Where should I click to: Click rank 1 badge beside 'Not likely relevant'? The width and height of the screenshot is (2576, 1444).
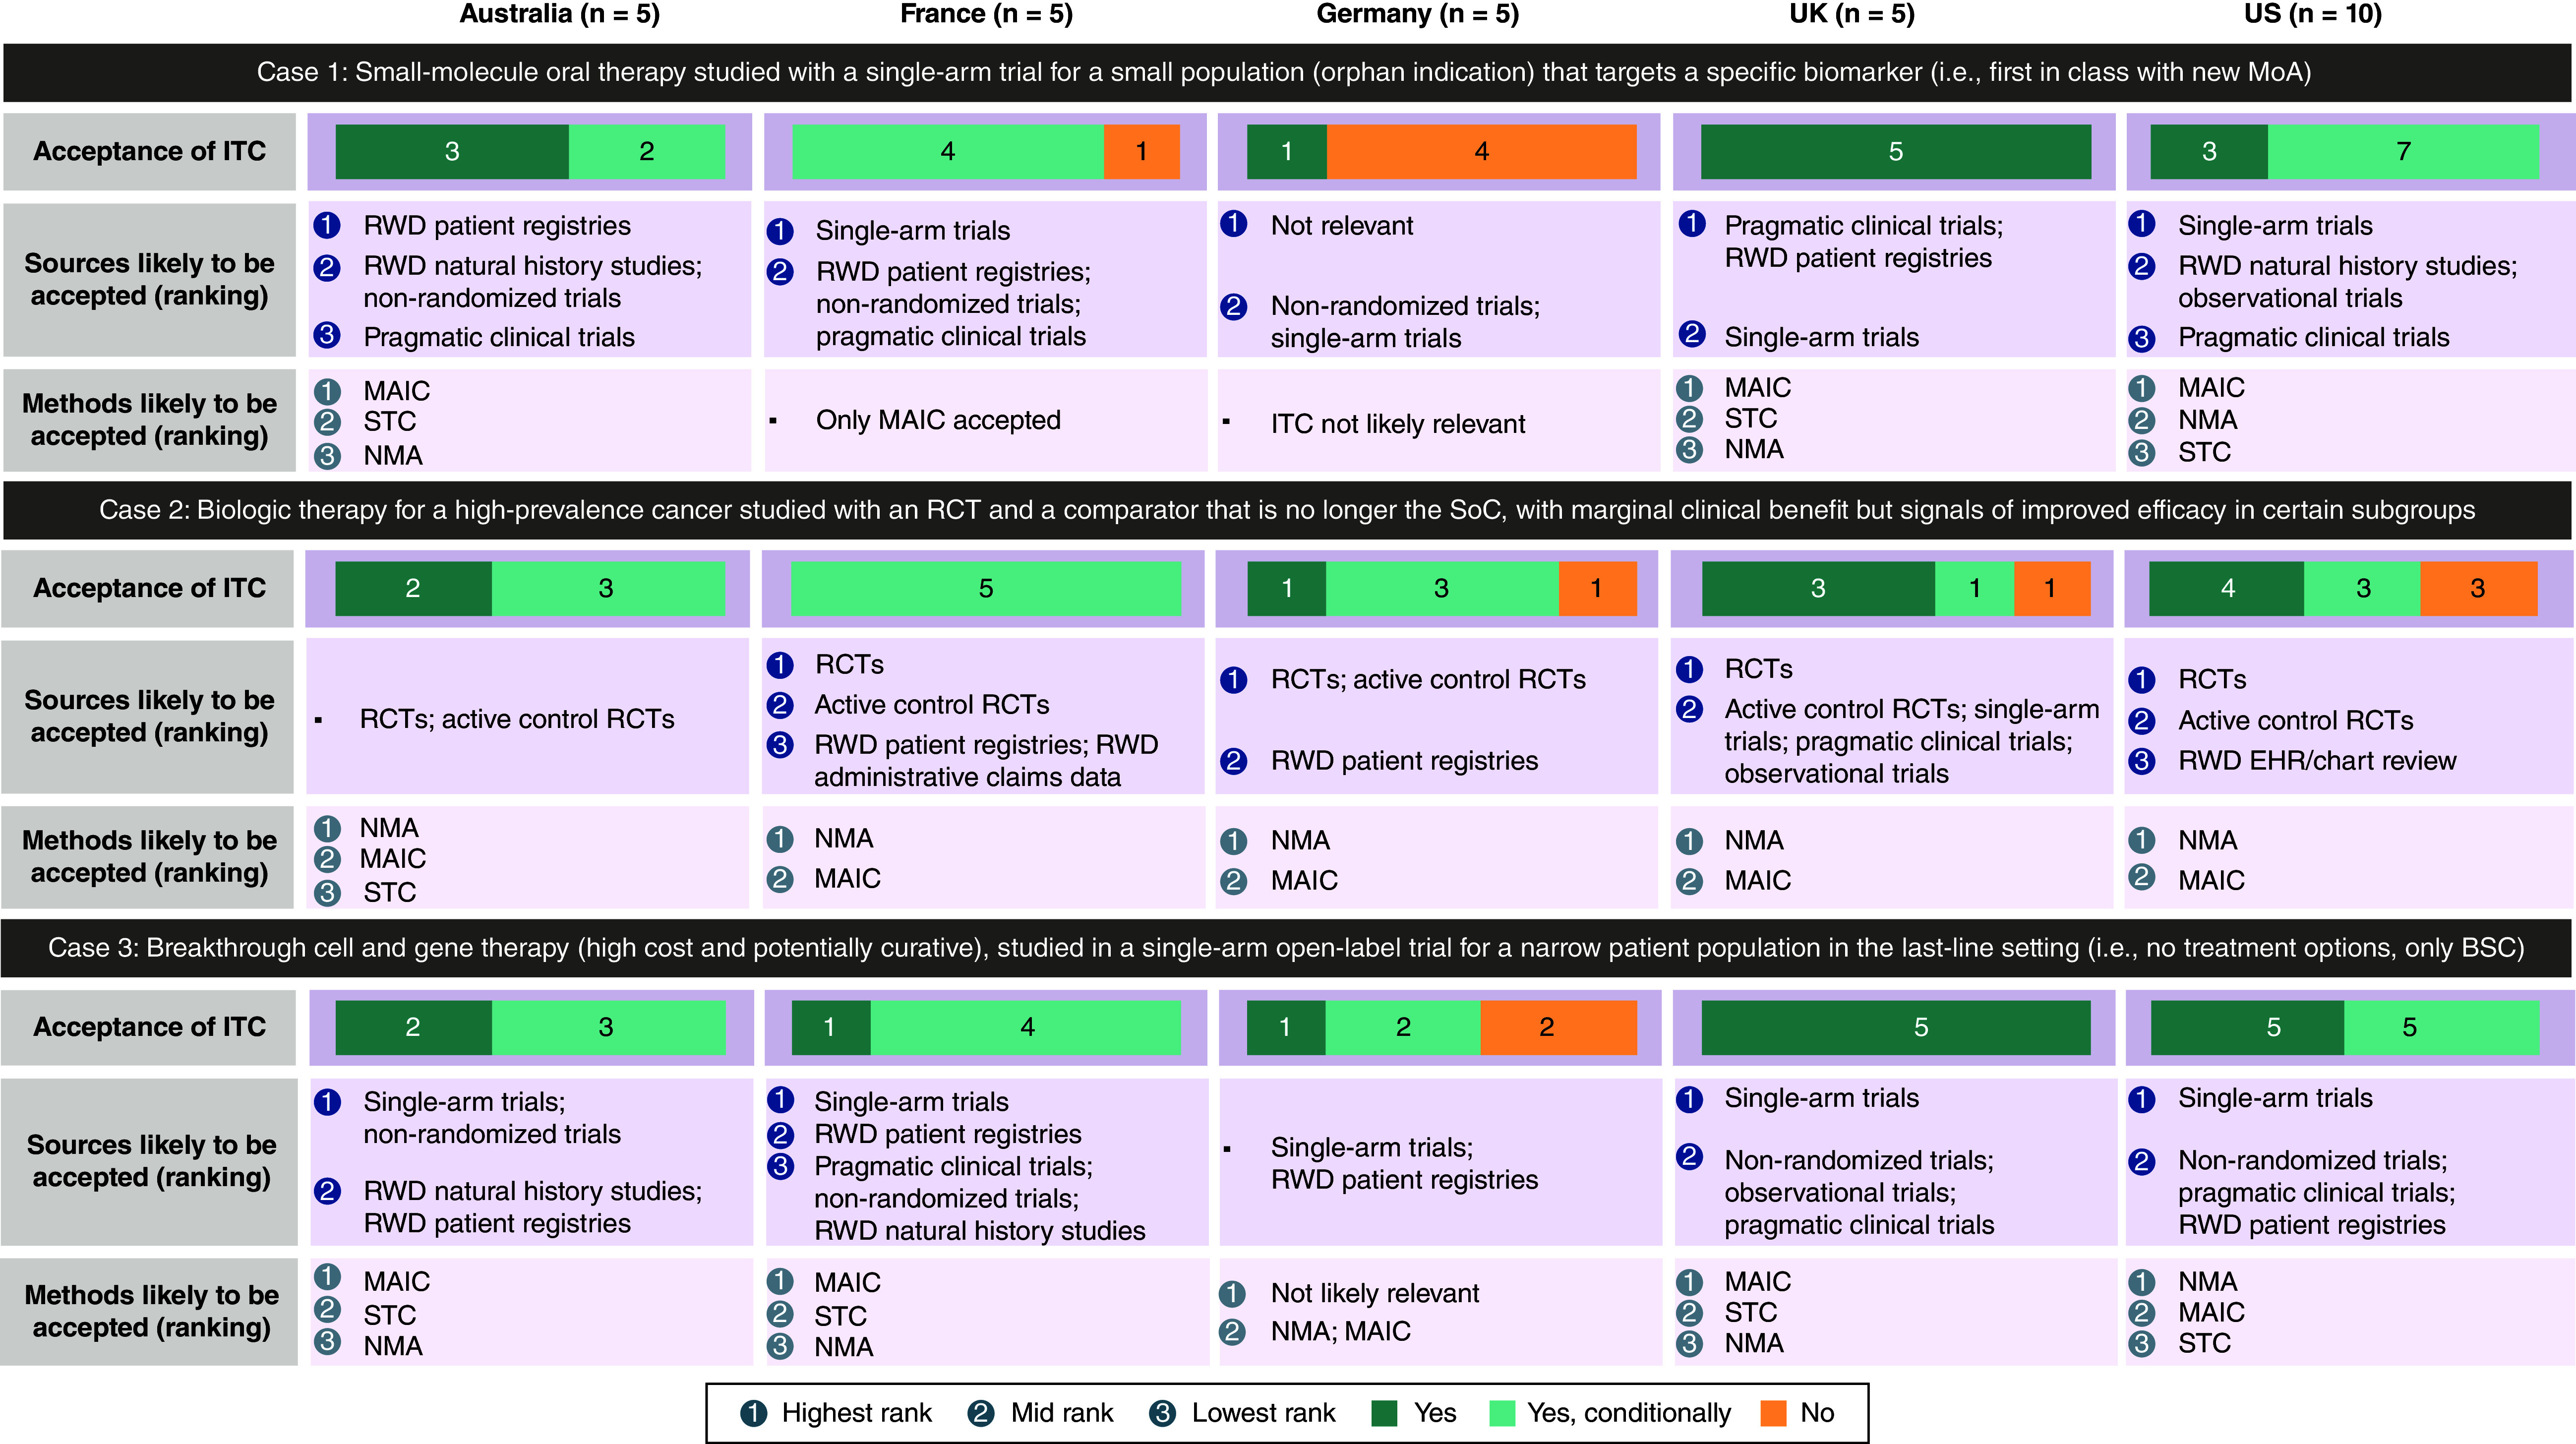tap(1233, 1294)
